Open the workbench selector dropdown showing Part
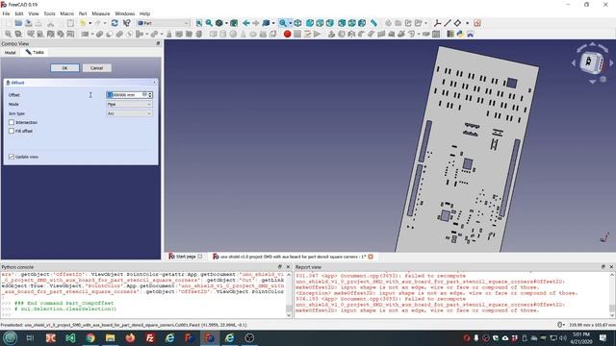The width and height of the screenshot is (616, 346). click(163, 23)
